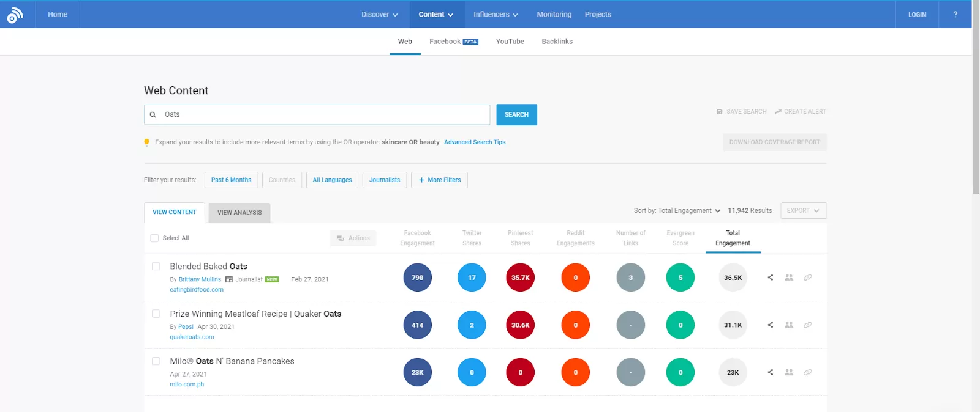
Task: Tick checkbox for Prize-Winning Meatloaf Recipe
Action: [x=156, y=314]
